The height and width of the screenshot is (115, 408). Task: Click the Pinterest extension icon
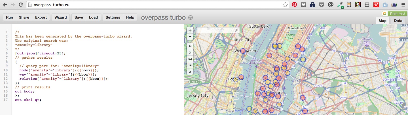(x=294, y=5)
